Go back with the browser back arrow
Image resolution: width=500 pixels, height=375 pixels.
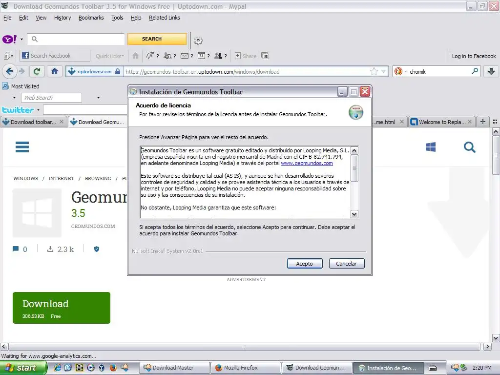[x=10, y=71]
